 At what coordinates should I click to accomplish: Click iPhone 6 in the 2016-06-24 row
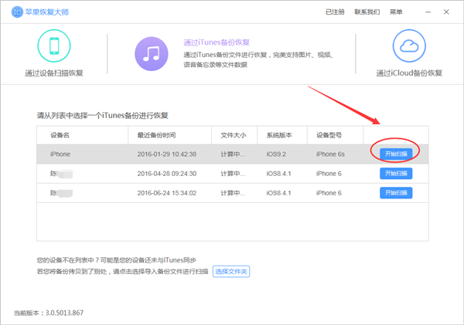tap(329, 193)
